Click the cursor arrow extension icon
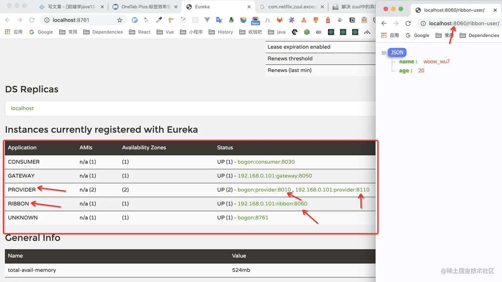This screenshot has width=502, height=282. coord(146,20)
